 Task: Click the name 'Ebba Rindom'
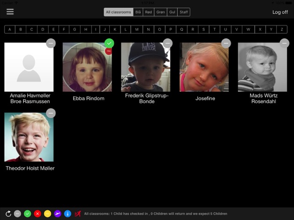(89, 99)
